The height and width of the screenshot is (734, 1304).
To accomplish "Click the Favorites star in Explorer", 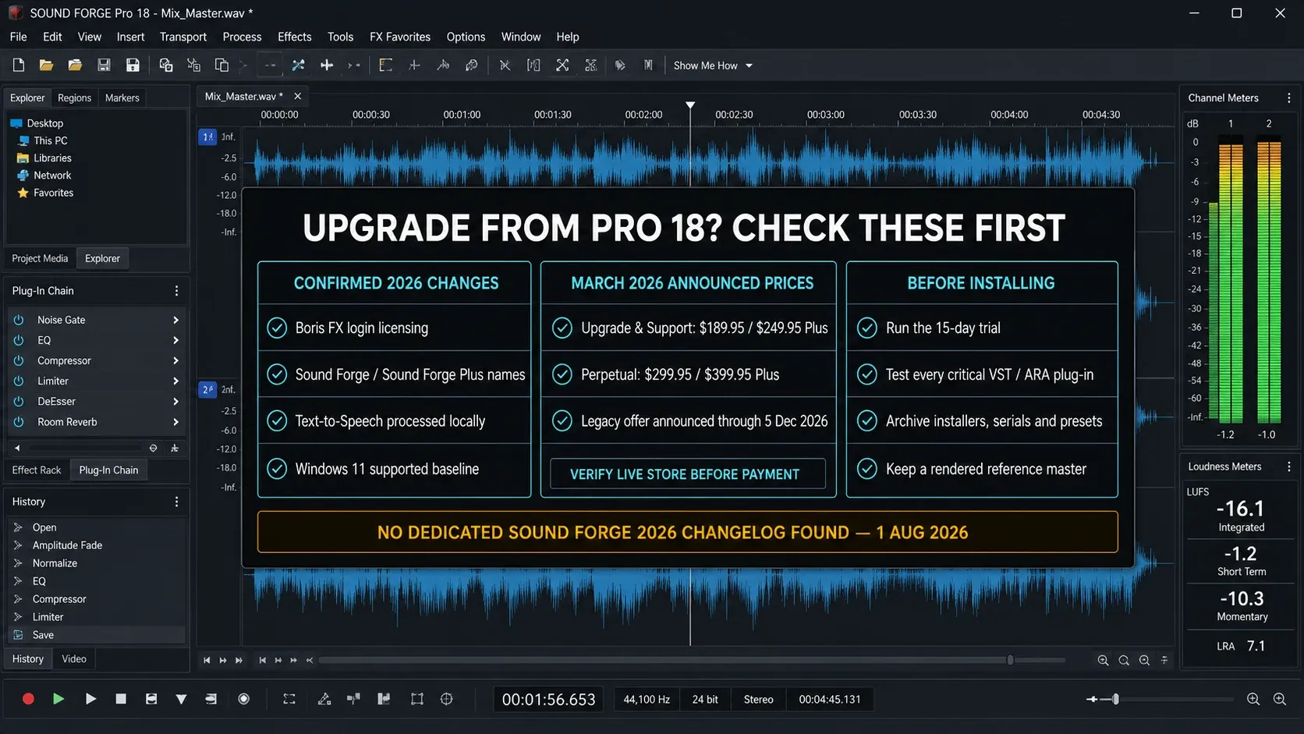I will (23, 193).
